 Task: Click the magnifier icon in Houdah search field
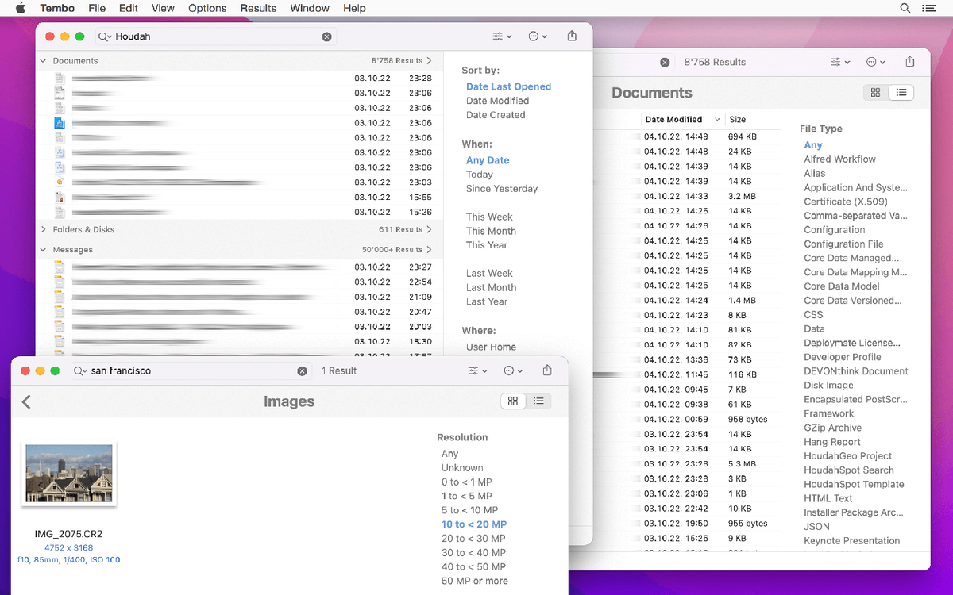[105, 36]
